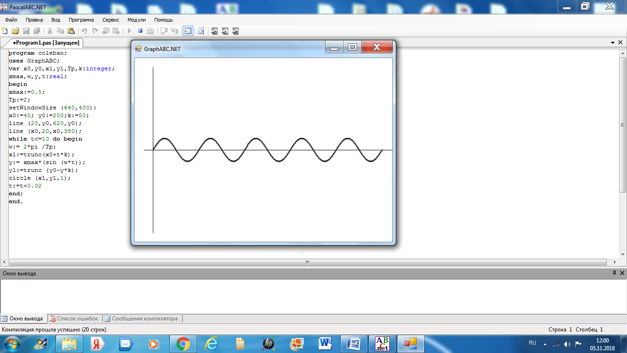Toggle output window toolbar button
This screenshot has width=627, height=353.
[x=188, y=31]
